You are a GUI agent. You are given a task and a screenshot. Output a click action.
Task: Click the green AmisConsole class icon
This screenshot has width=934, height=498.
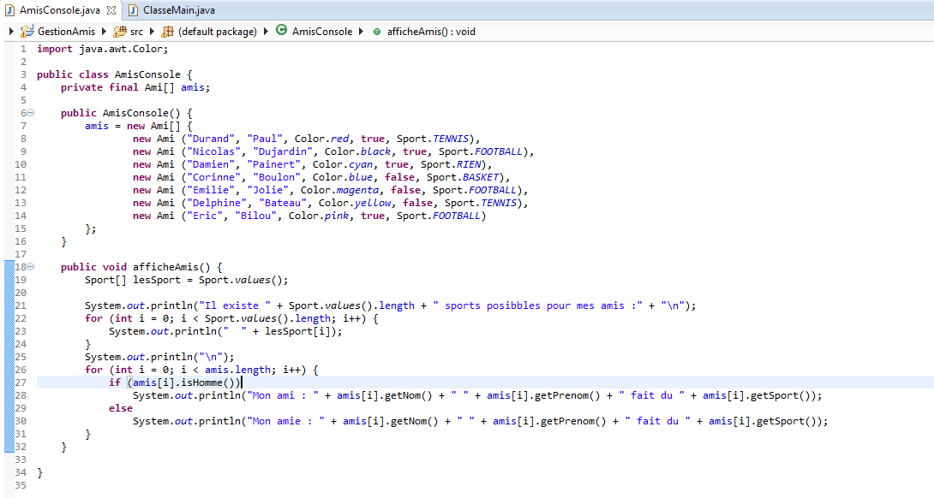[281, 31]
